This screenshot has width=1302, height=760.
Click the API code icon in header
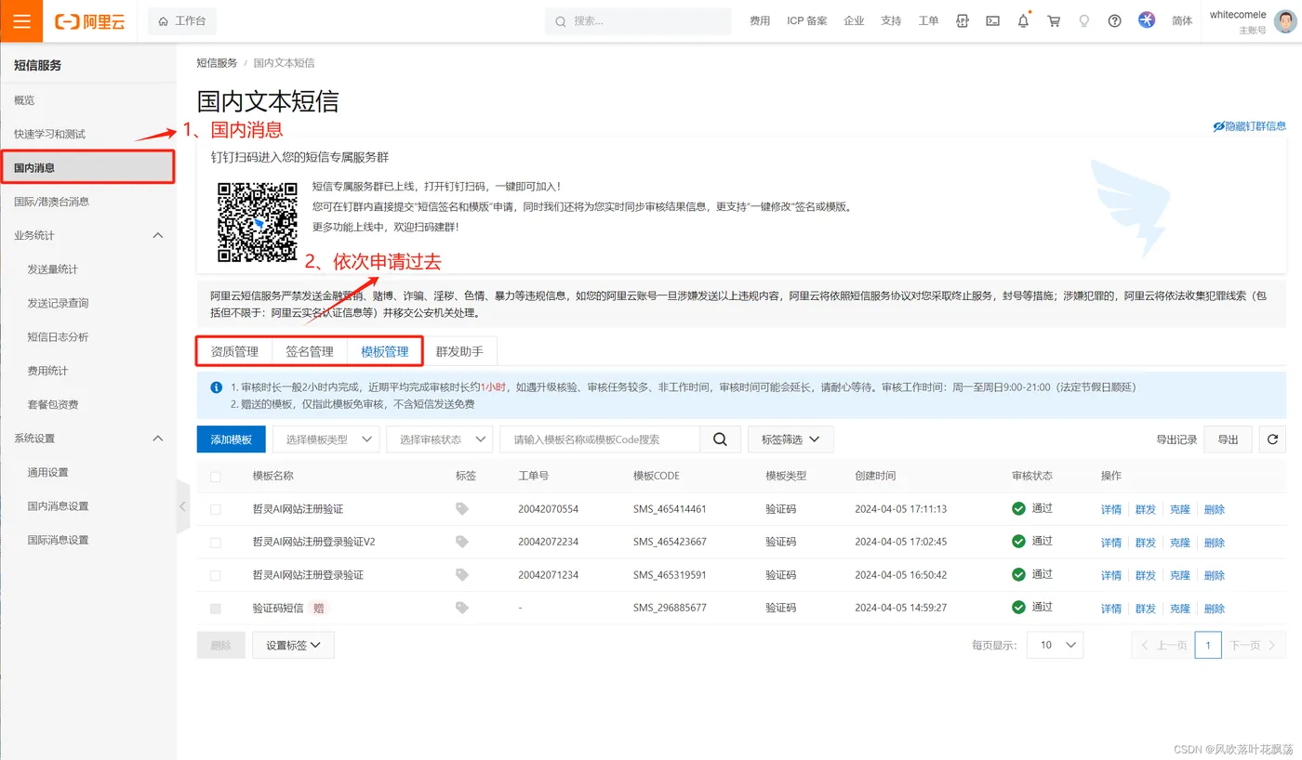pyautogui.click(x=963, y=20)
